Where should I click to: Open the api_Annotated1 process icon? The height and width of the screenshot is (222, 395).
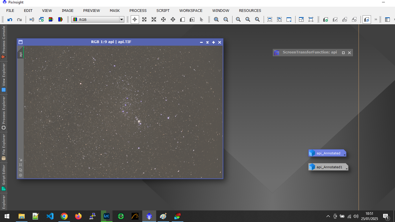coord(328,167)
